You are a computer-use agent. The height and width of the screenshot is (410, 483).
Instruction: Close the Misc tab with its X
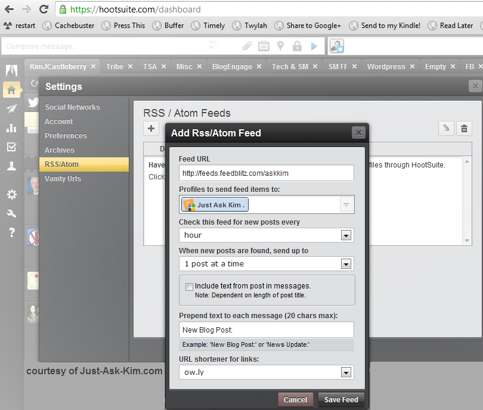(x=199, y=67)
